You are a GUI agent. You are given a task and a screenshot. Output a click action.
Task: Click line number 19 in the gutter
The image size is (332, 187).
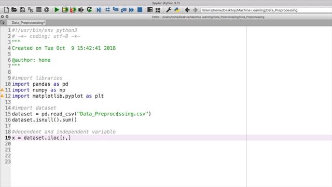click(x=8, y=138)
